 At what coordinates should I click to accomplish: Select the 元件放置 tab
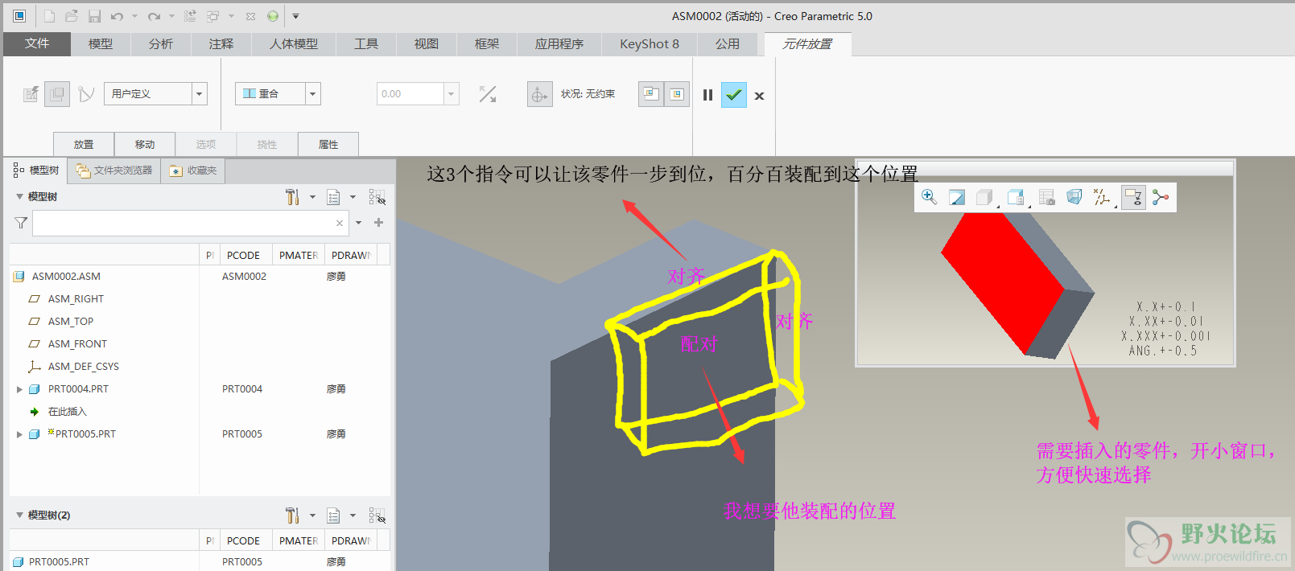[x=807, y=44]
